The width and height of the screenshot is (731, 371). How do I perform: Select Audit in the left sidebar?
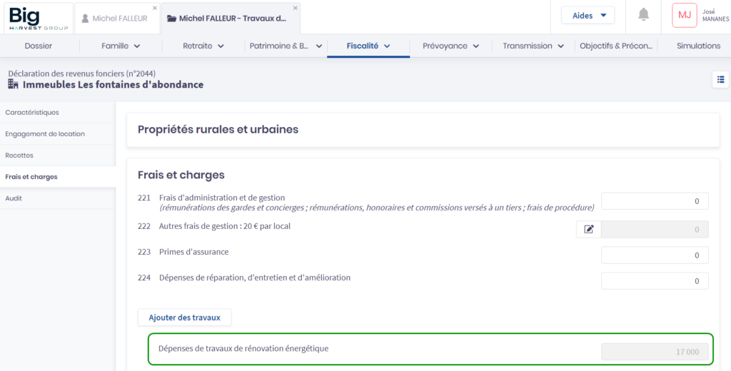14,198
